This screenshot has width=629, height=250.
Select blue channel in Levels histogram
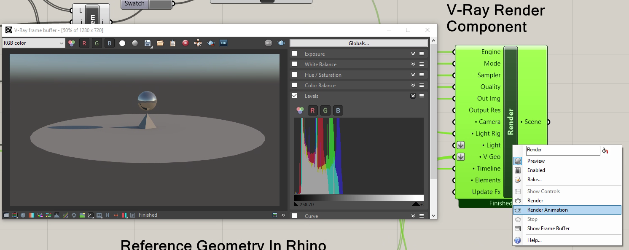[338, 110]
